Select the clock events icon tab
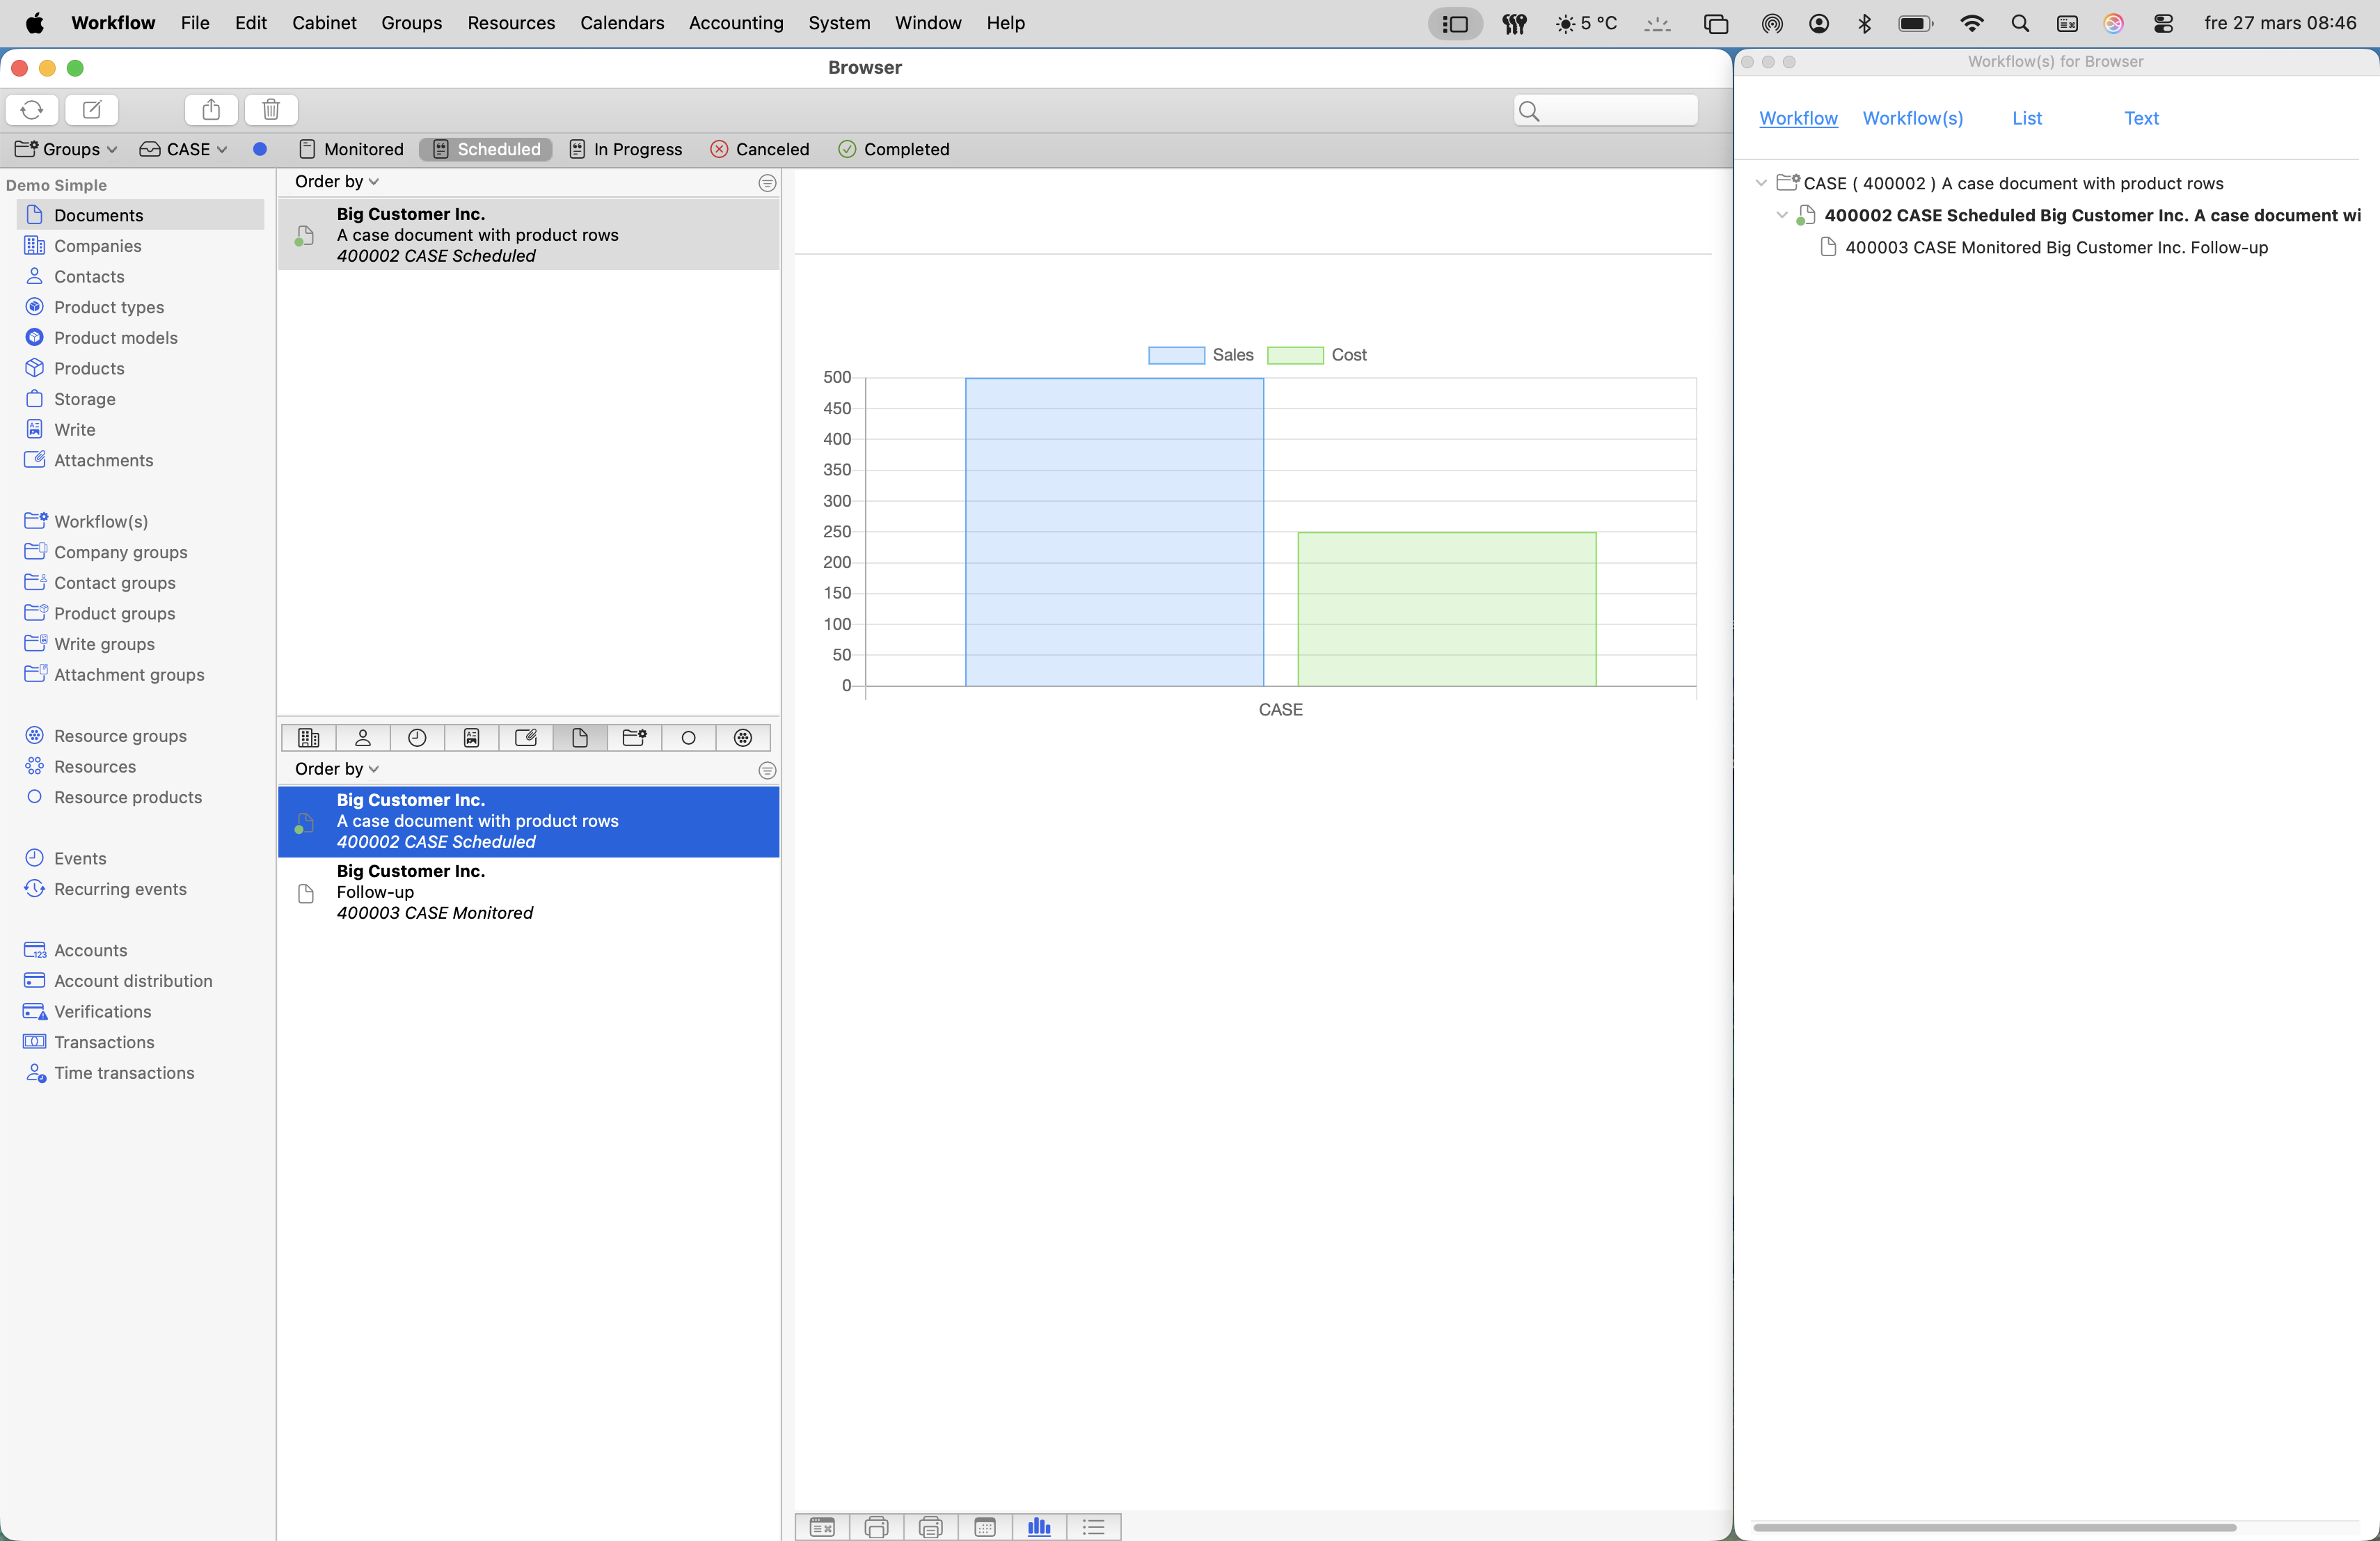 [x=417, y=738]
